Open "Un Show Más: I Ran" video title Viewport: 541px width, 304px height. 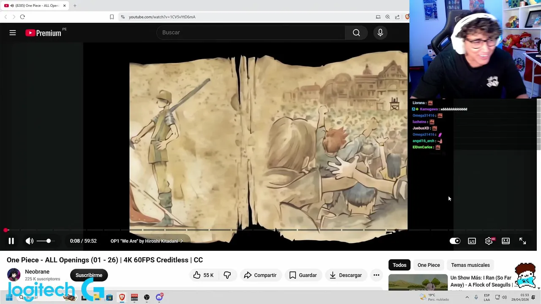tap(484, 281)
